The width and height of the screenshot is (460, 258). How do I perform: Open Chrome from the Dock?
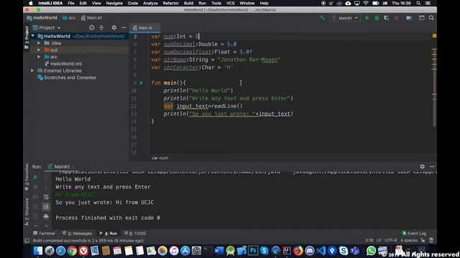[72, 251]
